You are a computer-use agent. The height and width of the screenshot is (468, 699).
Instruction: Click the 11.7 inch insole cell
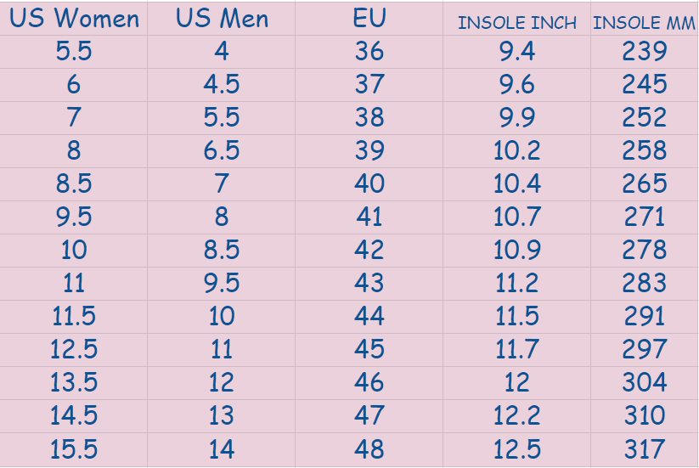click(x=516, y=350)
